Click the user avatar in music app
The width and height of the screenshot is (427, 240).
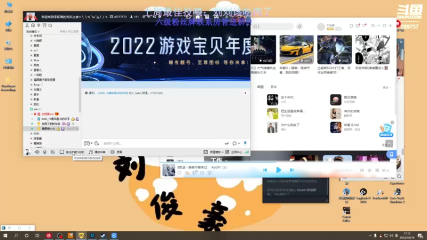pyautogui.click(x=321, y=26)
